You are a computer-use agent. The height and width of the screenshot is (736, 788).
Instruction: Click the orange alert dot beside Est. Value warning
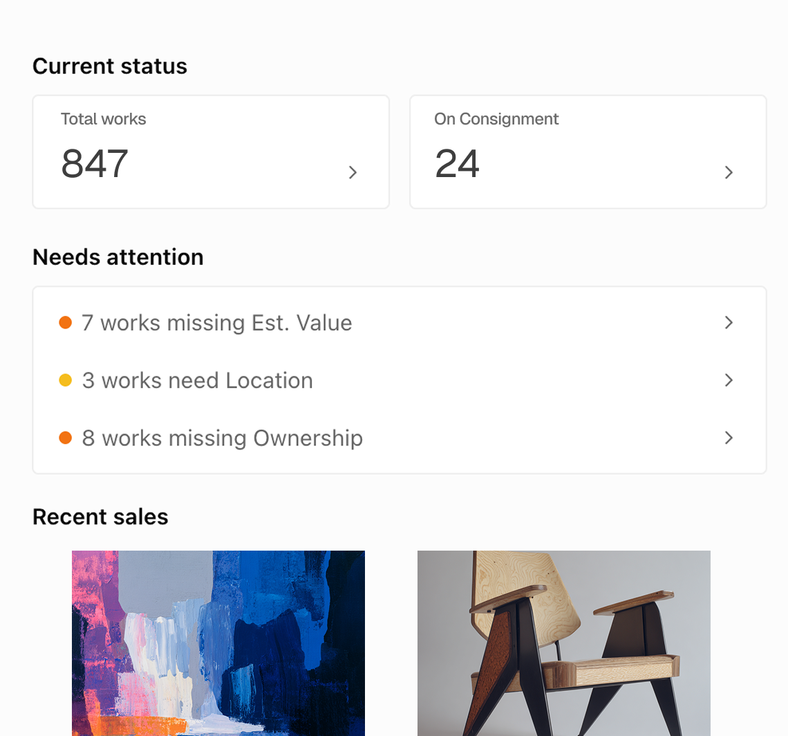pyautogui.click(x=65, y=322)
